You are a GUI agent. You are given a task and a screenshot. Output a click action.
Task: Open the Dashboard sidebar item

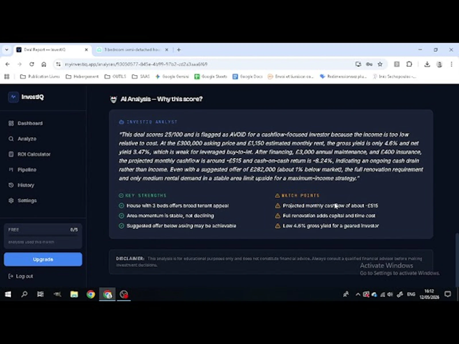[30, 123]
